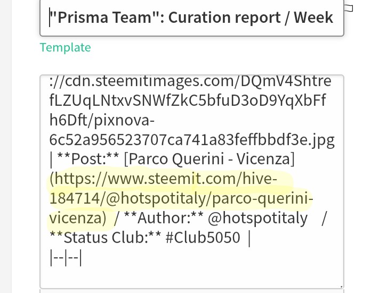The height and width of the screenshot is (293, 371).
Task: Click the word "Prisma" in the title
Action: coord(82,18)
